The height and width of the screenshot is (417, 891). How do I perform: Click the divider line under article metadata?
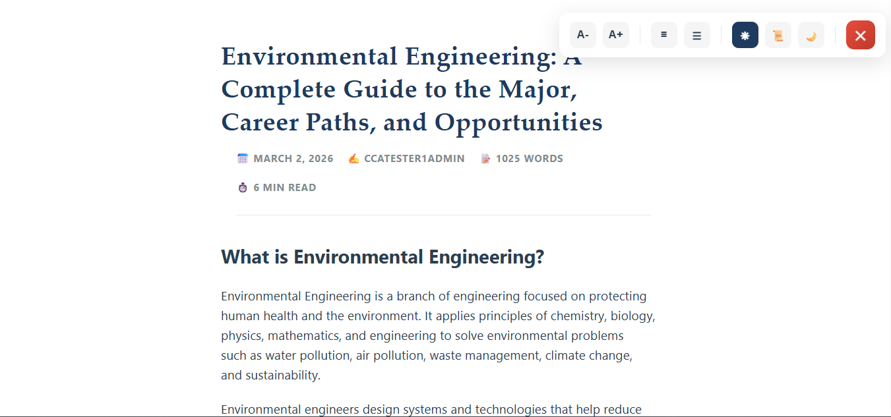click(x=443, y=215)
